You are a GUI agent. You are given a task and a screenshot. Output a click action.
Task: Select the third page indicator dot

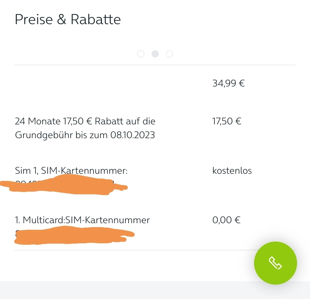pos(170,54)
